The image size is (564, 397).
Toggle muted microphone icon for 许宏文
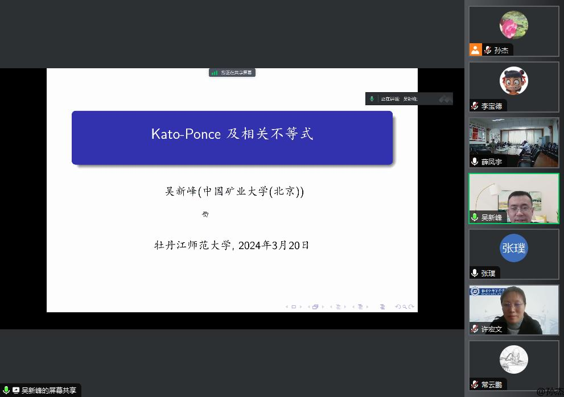click(x=475, y=329)
